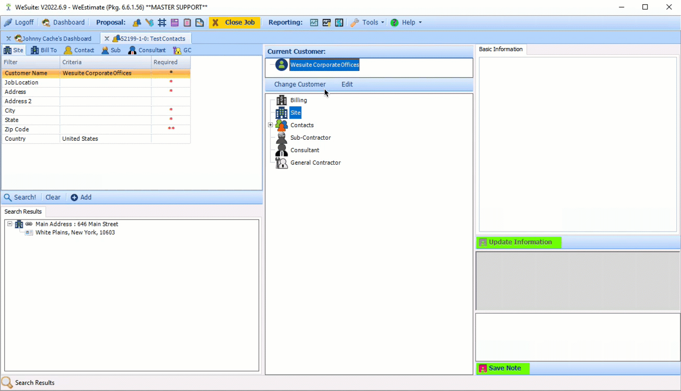This screenshot has height=391, width=681.
Task: Click the Proposal document page icon
Action: (x=199, y=22)
